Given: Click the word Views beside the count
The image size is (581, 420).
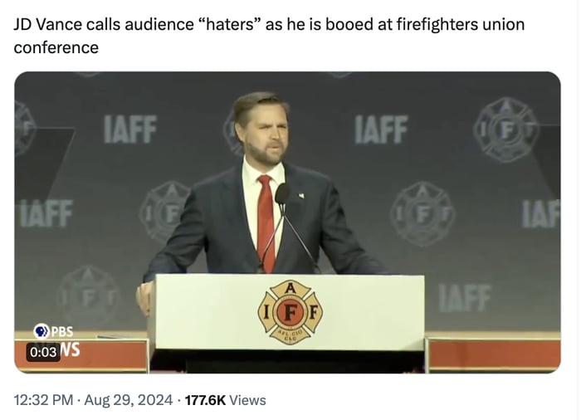Looking at the screenshot, I should pos(247,400).
